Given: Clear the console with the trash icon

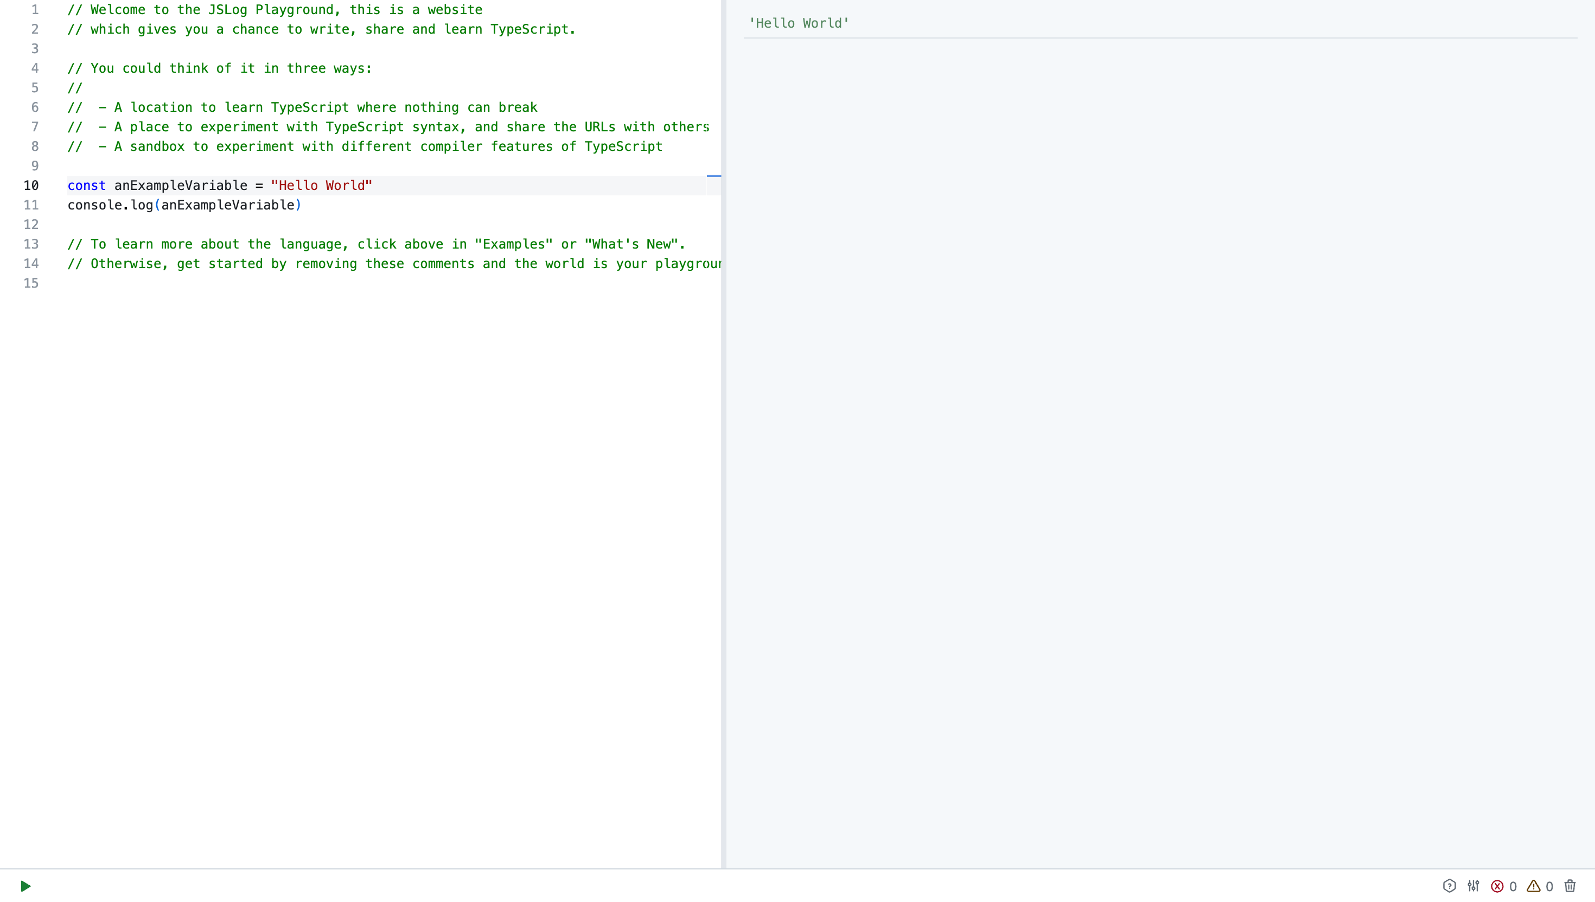Looking at the screenshot, I should click(1570, 886).
